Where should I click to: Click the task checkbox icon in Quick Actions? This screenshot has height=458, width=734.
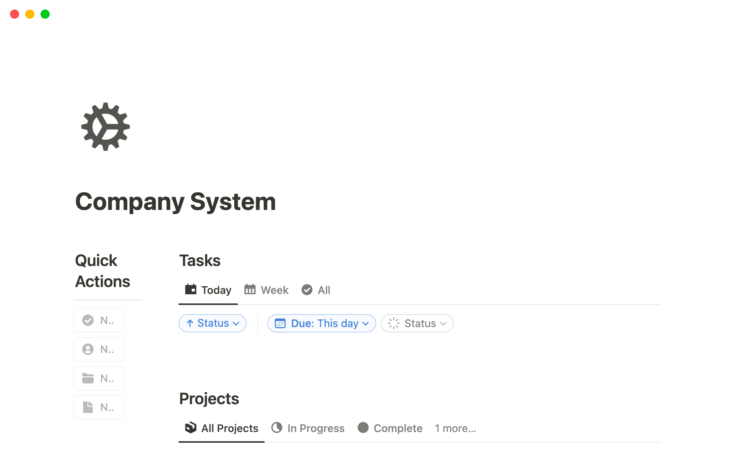point(88,320)
